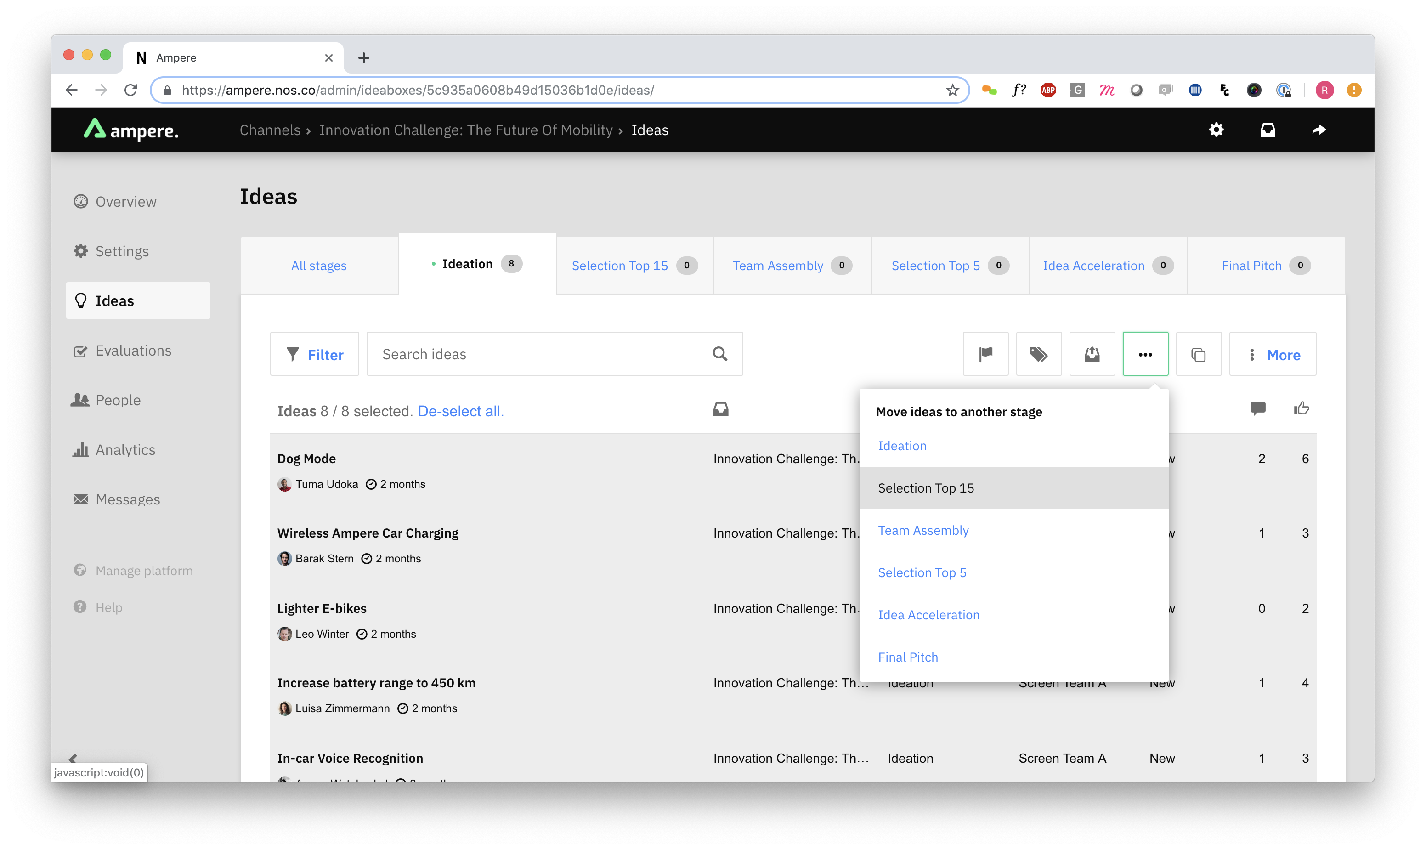Screen dimensions: 1426x850
Task: Click the share arrow icon in header
Action: (1319, 130)
